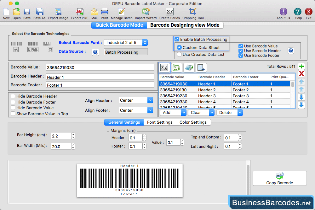Click Export Image in the toolbar
This screenshot has width=315, height=210.
tap(58, 12)
